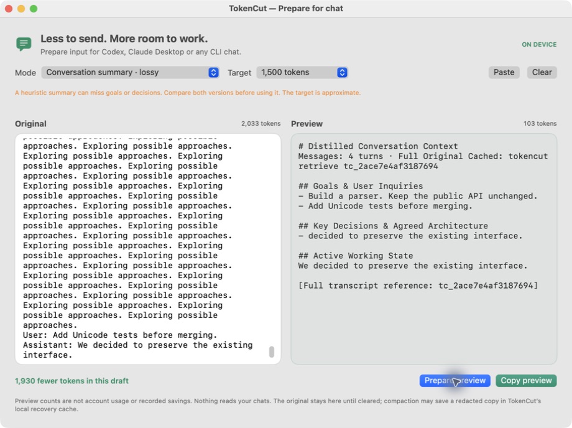
Task: Click the '## Key Decisions & Agreed Architecture' heading
Action: 393,226
